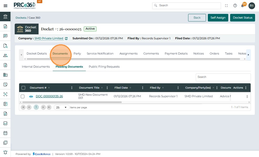Switch to Party tab
The height and width of the screenshot is (157, 259).
(77, 53)
